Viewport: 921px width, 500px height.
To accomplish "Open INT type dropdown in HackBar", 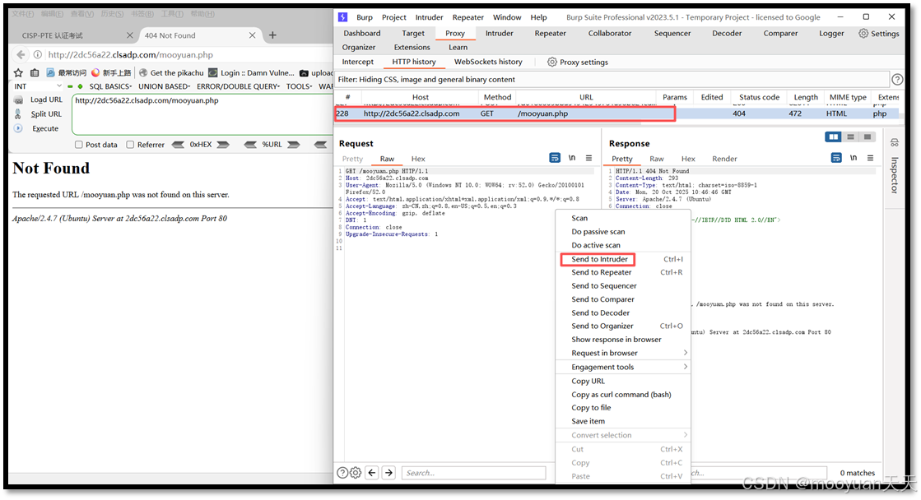I will tap(38, 86).
